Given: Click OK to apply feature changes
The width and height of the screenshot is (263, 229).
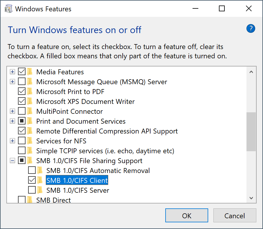Looking at the screenshot, I should (x=187, y=216).
